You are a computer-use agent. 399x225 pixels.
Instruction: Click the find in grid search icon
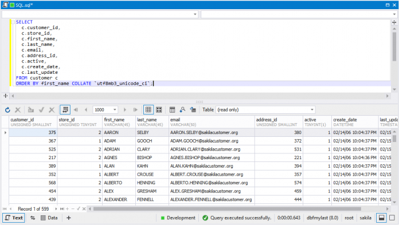pos(182,110)
